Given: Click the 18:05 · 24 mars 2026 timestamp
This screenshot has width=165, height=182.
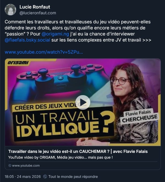Looking at the screenshot, I should [x=23, y=177].
